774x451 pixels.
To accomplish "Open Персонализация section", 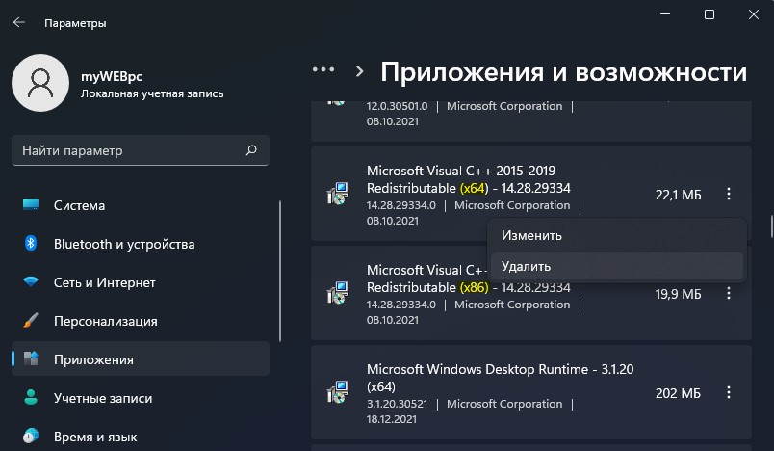I will pos(141,321).
